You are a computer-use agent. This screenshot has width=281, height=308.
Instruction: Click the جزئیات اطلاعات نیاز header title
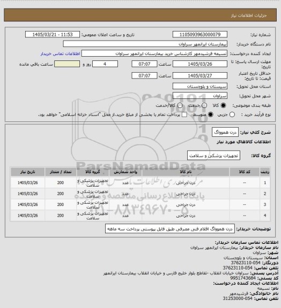[x=249, y=16]
